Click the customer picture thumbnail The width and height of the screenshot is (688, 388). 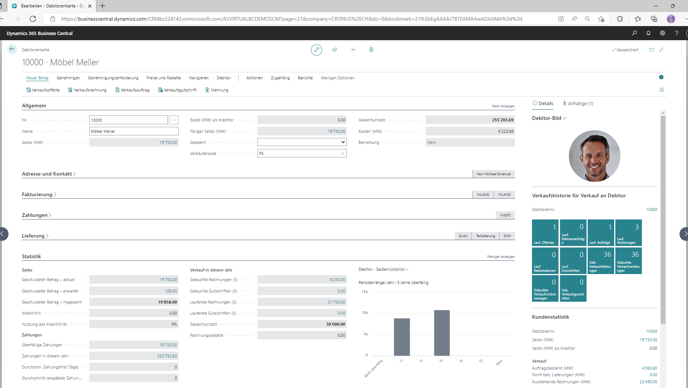pos(594,156)
